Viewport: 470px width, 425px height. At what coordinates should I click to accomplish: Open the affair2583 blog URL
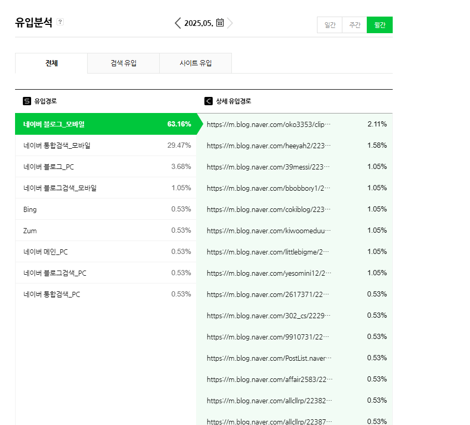[x=270, y=379]
